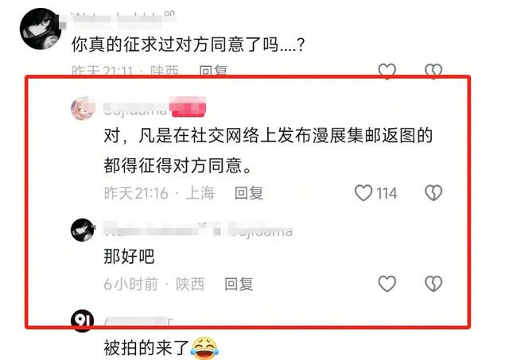Click 回复 under the 昨天21:16 上海 comment
Image resolution: width=509 pixels, height=360 pixels.
coord(249,193)
